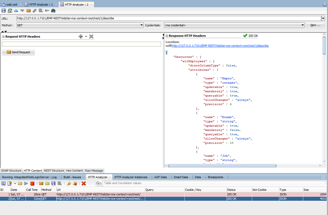
Task: Switch to the HTTP Analyzer : 1 tab
Action: [x=41, y=4]
